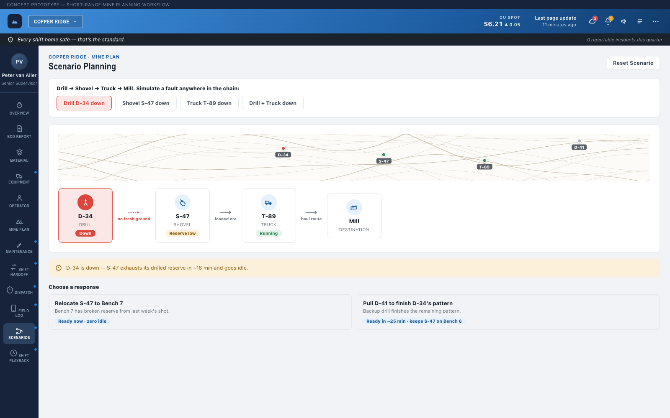Click the T-89 truck icon

pyautogui.click(x=269, y=202)
